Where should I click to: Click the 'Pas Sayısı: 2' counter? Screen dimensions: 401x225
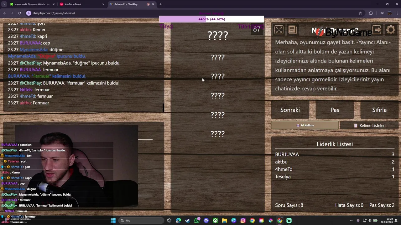tap(382, 205)
